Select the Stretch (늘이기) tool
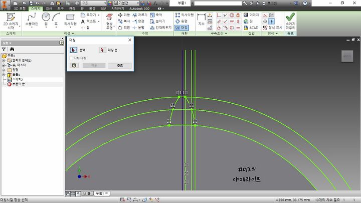This screenshot has height=203, width=361. point(157,21)
